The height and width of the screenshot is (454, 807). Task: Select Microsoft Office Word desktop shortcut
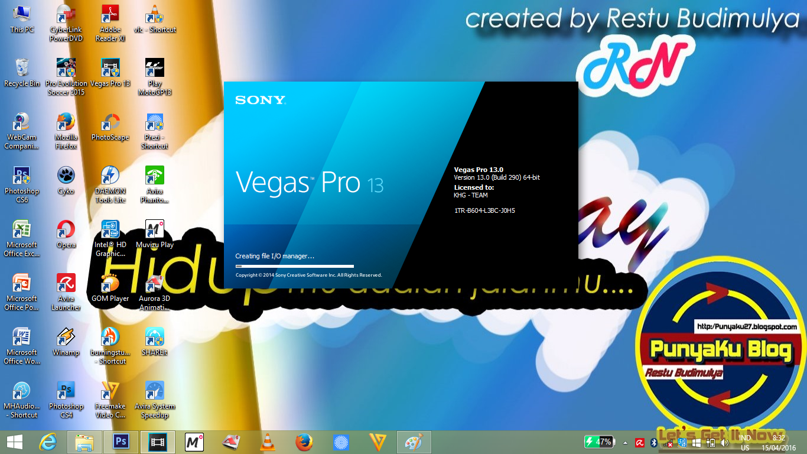pyautogui.click(x=22, y=346)
